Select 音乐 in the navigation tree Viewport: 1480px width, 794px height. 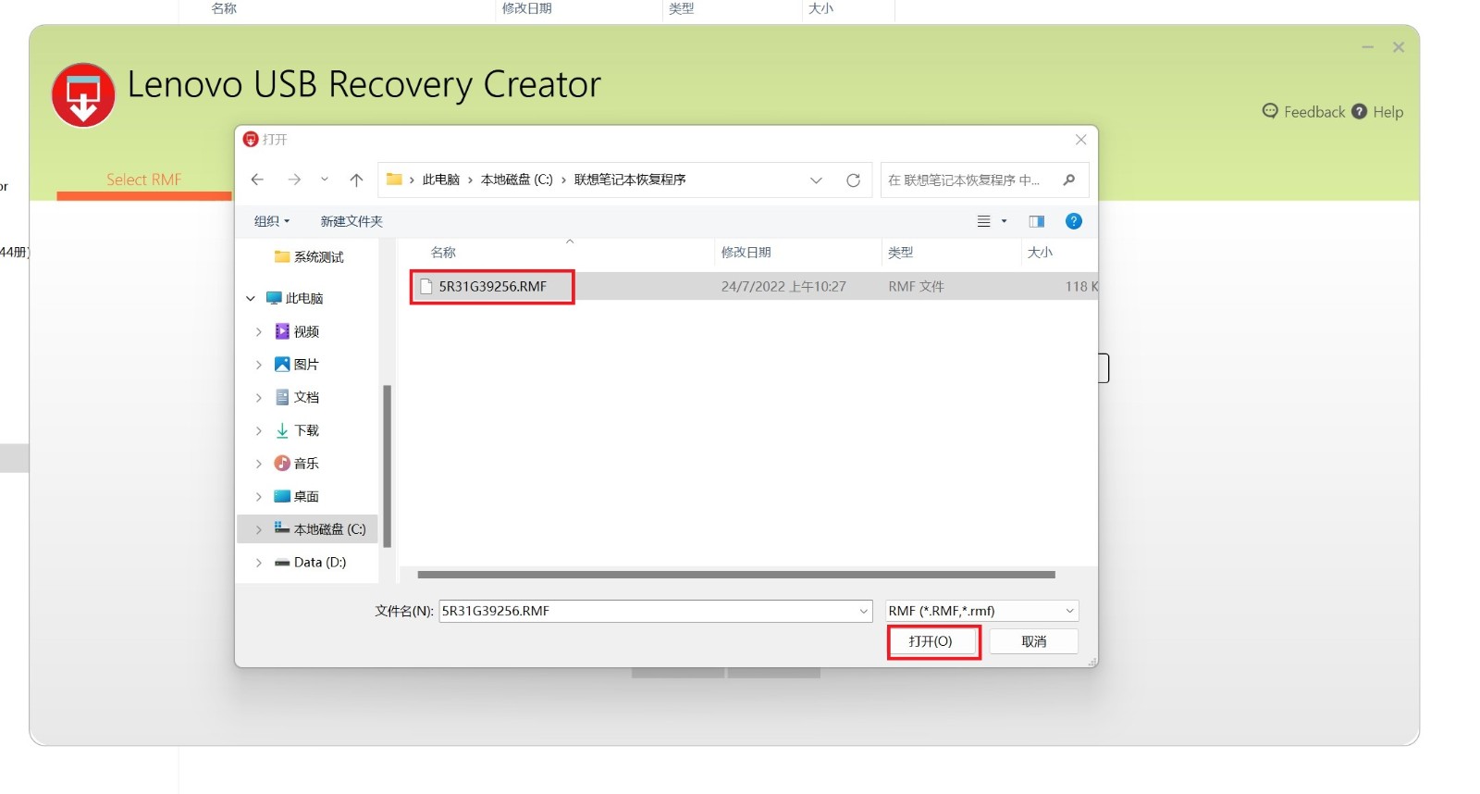click(x=305, y=464)
